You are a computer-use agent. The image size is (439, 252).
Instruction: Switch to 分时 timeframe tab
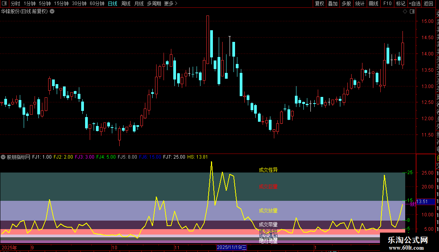(16, 3)
